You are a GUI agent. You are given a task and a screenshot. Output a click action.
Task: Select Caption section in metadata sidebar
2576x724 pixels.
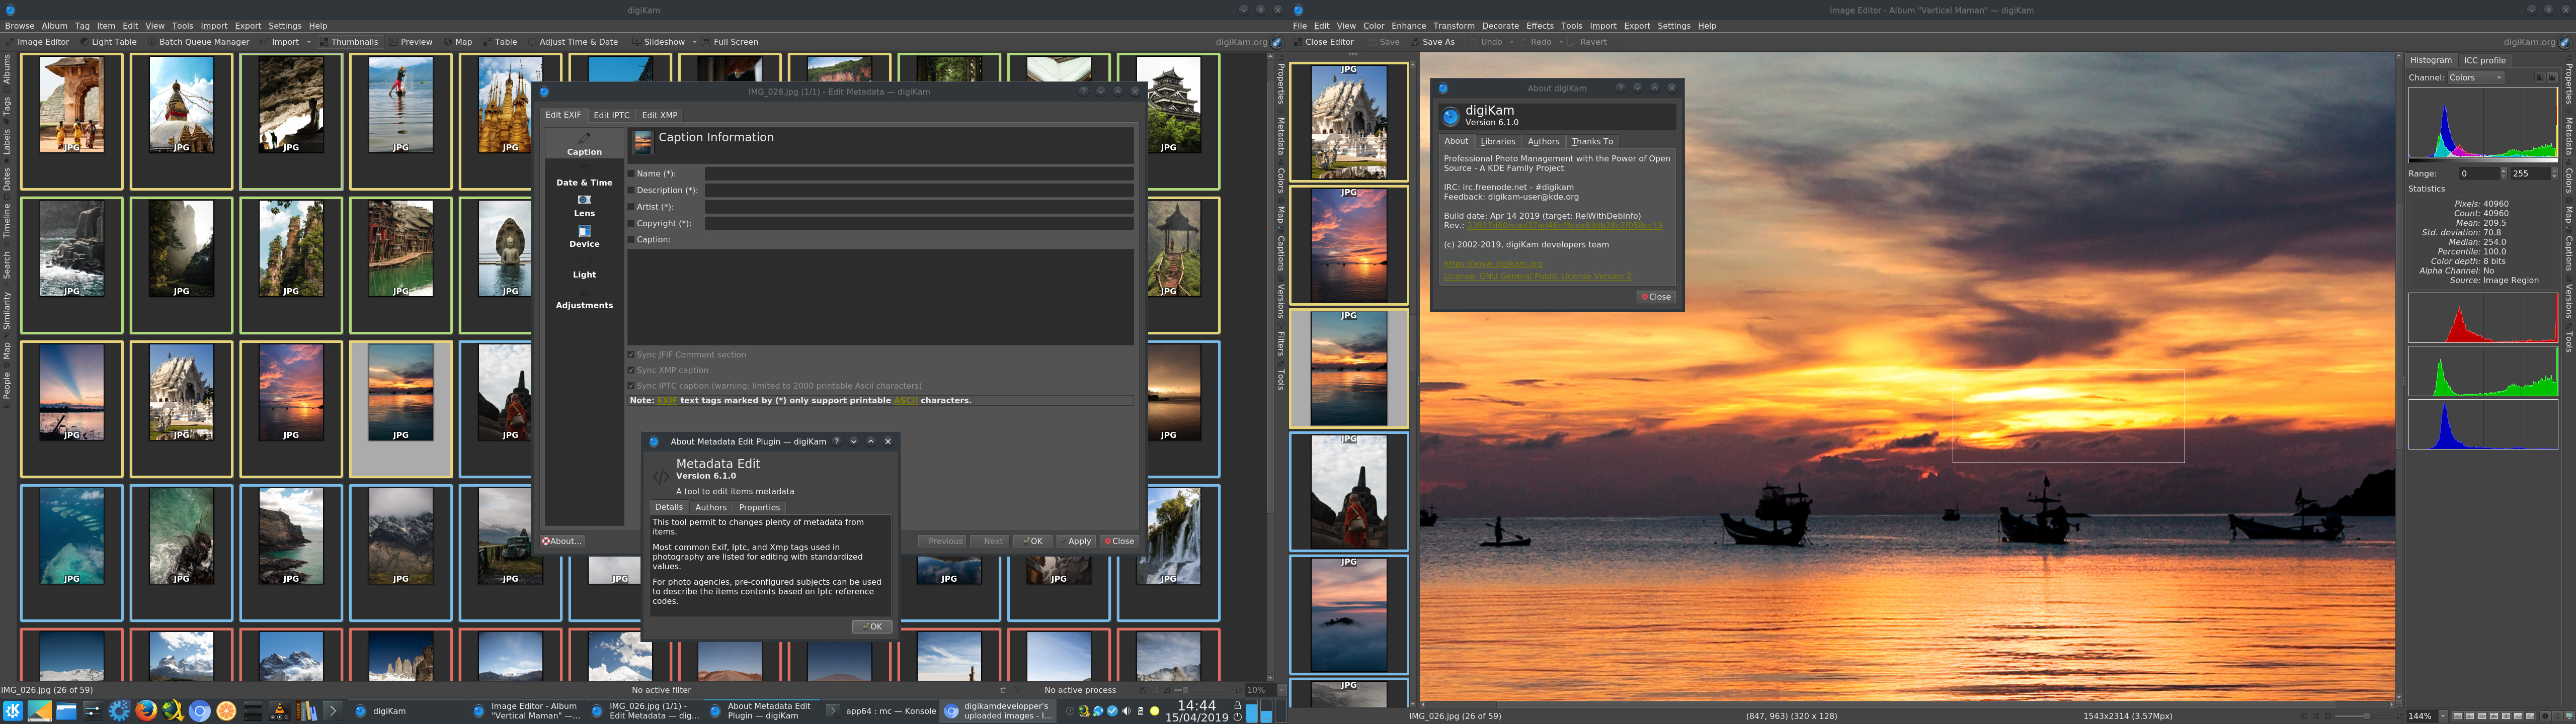coord(584,143)
